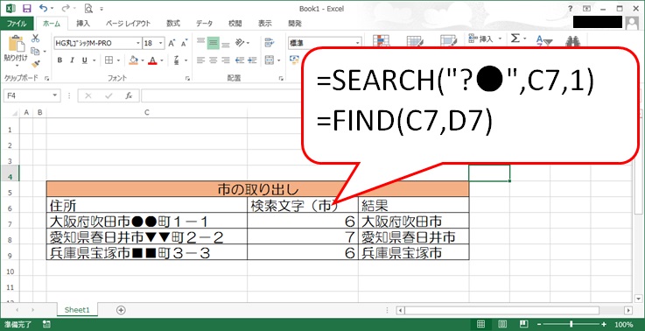Decrease the indent

[240, 60]
